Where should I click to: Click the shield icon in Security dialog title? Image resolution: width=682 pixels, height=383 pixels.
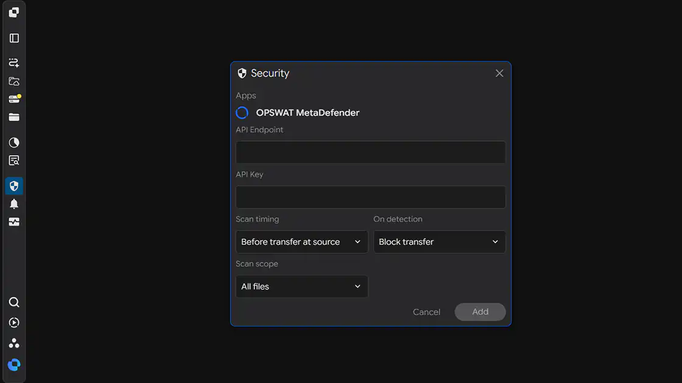242,74
